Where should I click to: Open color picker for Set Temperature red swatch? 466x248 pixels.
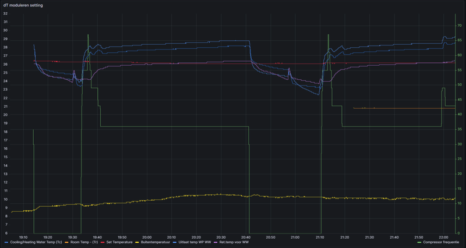pyautogui.click(x=103, y=242)
